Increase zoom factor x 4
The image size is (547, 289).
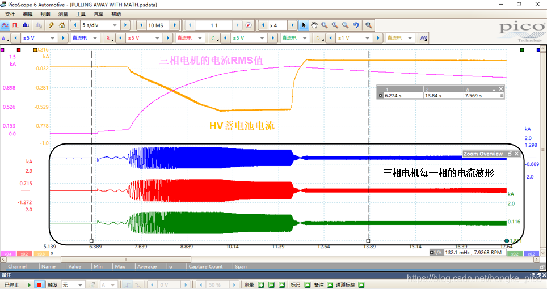[293, 25]
